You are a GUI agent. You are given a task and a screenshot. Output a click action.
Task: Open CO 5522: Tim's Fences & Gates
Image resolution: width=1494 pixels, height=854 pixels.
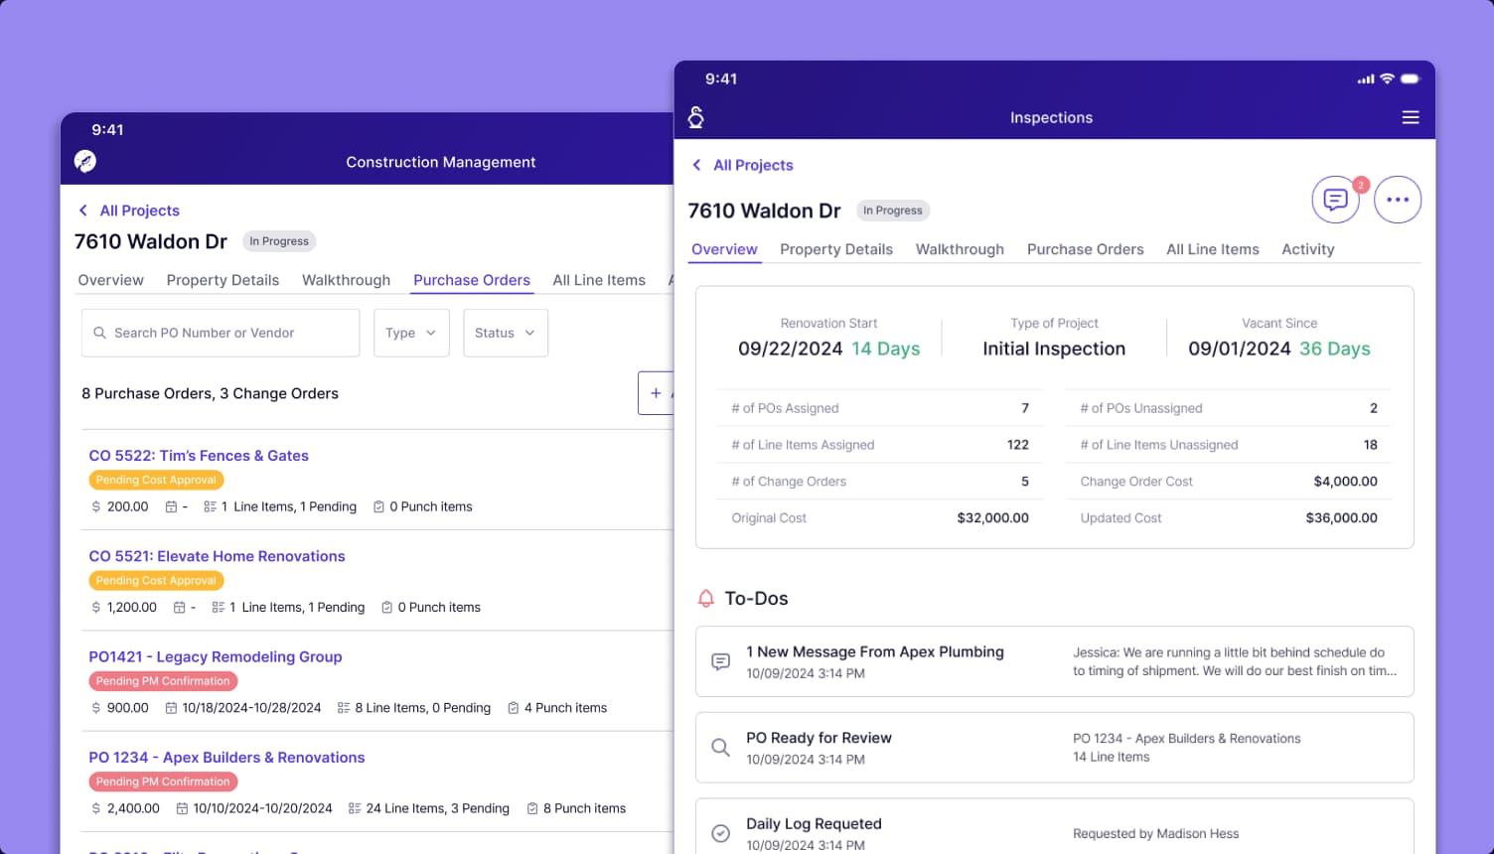point(199,455)
